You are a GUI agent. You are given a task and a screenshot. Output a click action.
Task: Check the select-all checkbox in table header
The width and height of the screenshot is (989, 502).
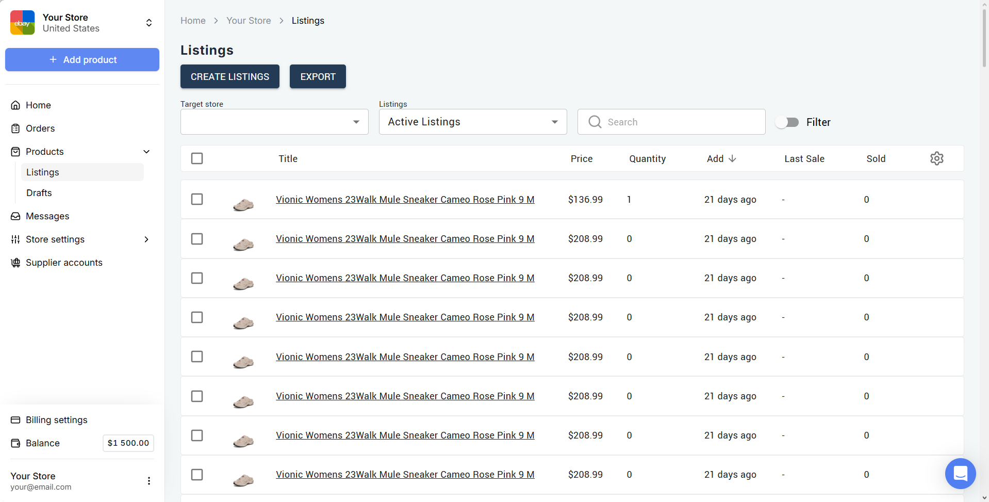[197, 158]
